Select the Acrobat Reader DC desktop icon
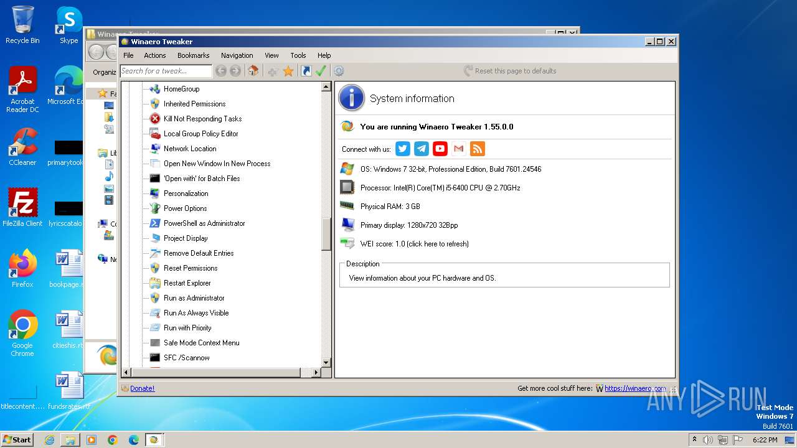 pos(22,90)
